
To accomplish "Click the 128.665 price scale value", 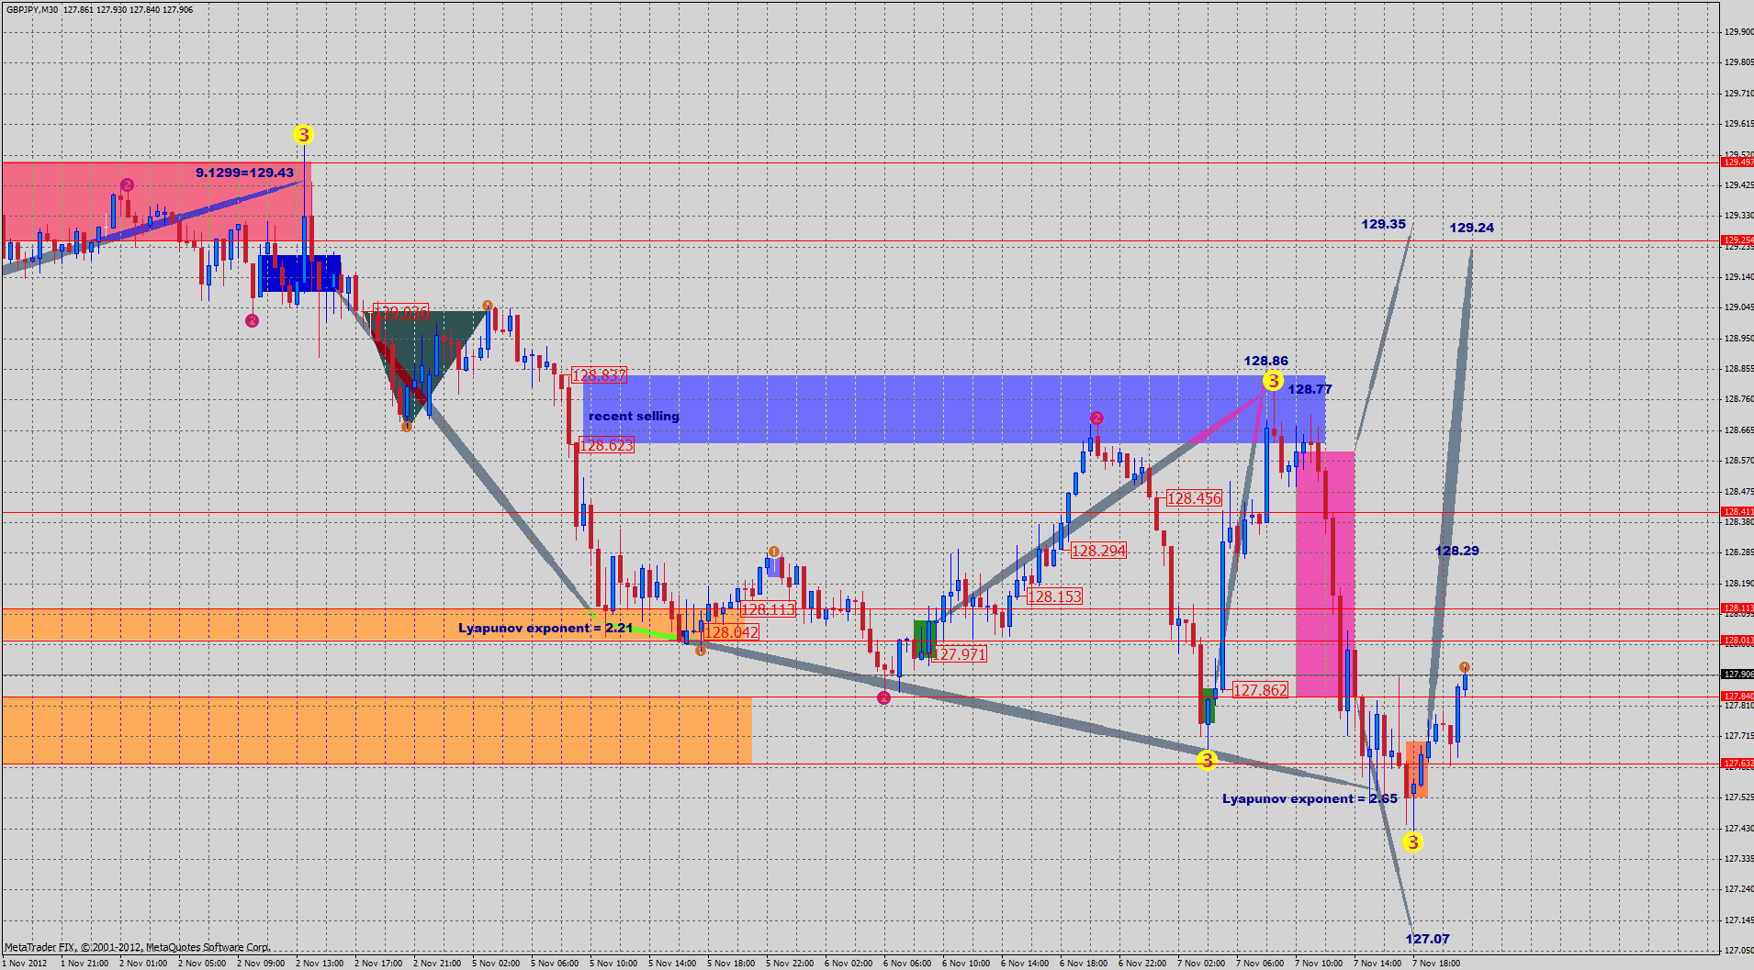I will tap(1738, 430).
